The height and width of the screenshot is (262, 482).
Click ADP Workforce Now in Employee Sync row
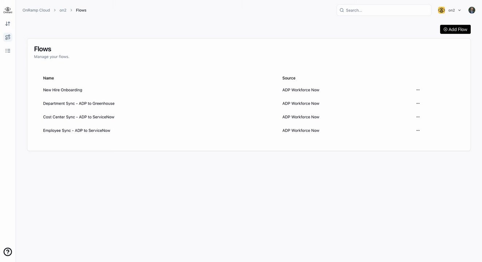301,130
